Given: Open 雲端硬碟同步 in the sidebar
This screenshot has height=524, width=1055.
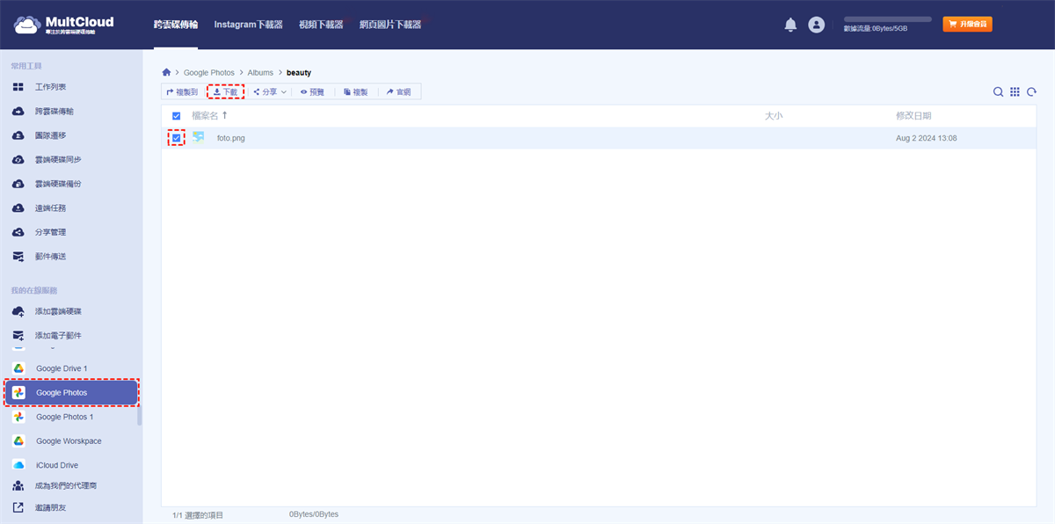Looking at the screenshot, I should 58,160.
